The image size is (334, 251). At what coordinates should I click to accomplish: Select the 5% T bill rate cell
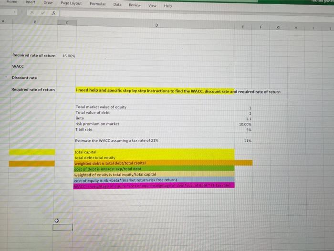[x=243, y=130]
